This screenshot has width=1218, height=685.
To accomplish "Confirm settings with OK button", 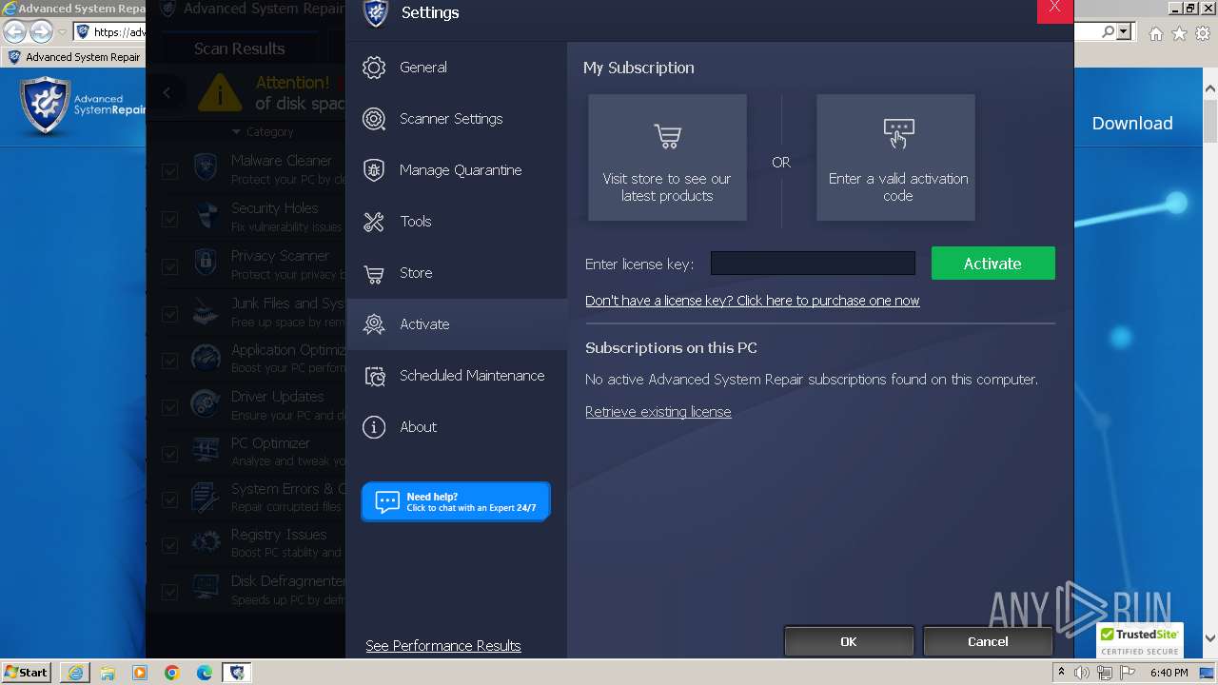I will point(849,641).
